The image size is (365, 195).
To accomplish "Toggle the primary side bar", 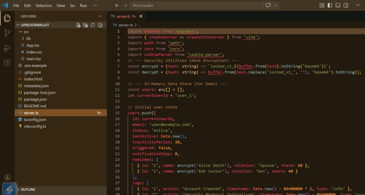I will click(330, 5).
